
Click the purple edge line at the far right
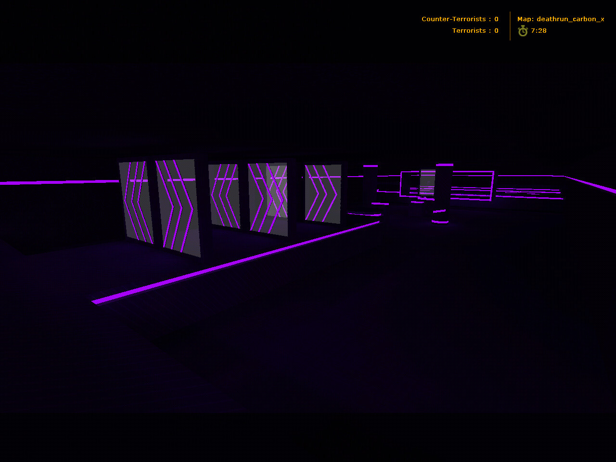tap(592, 185)
